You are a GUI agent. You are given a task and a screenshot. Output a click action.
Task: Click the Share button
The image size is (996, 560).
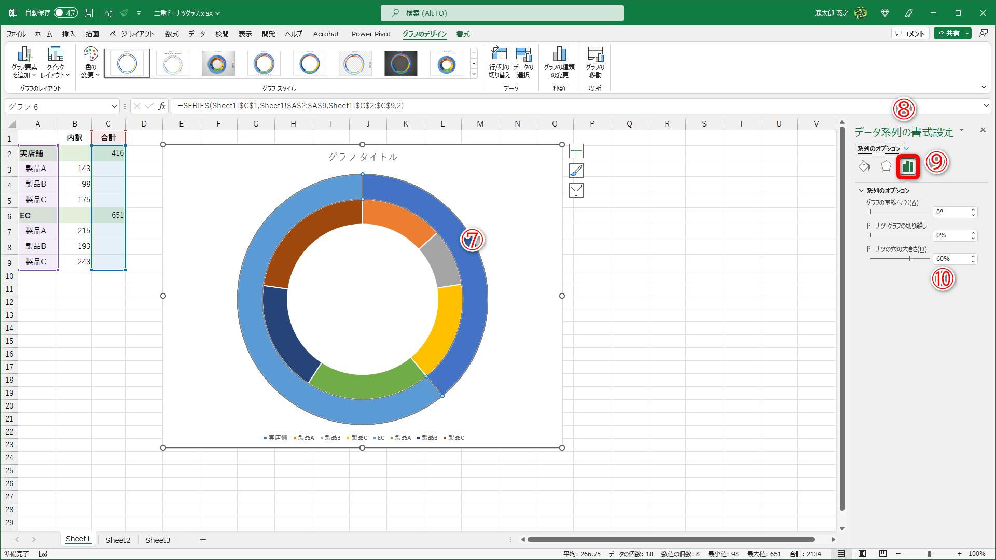948,33
